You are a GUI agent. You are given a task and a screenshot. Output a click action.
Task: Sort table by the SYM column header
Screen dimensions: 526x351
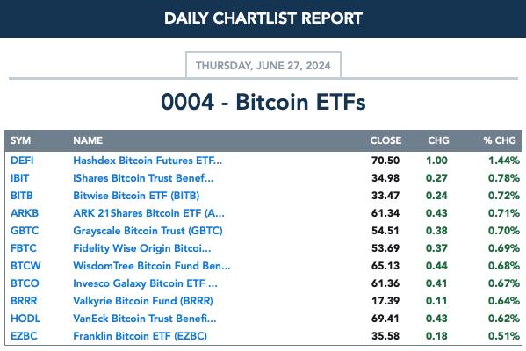click(20, 140)
